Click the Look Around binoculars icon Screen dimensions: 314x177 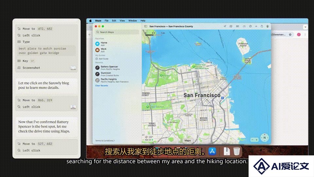[x=244, y=26]
